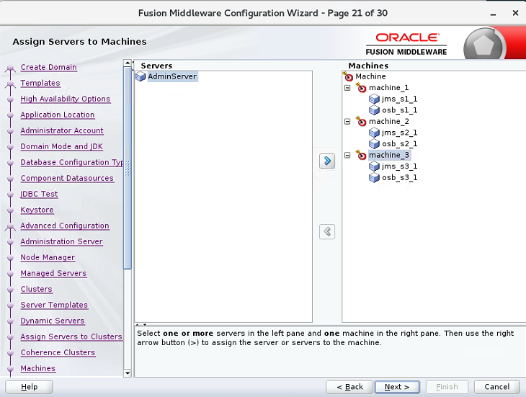Close the Configuration Wizard window
This screenshot has height=397, width=526.
tap(516, 13)
